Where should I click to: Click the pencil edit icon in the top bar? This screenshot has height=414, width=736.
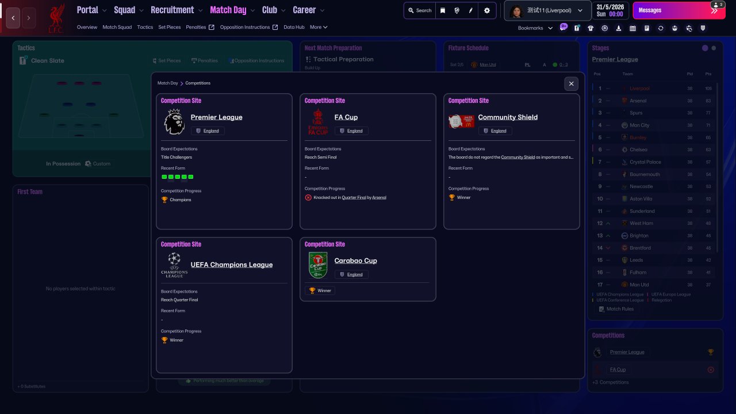click(x=471, y=10)
